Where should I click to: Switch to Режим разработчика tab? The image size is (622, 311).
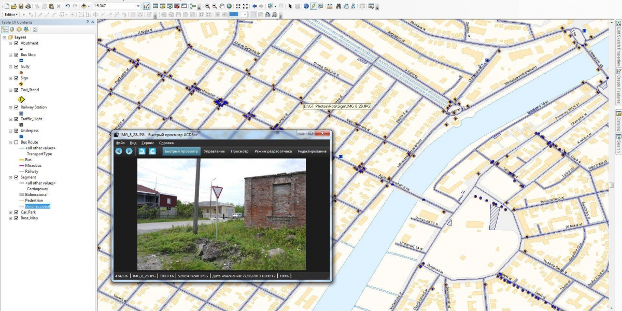tap(273, 151)
